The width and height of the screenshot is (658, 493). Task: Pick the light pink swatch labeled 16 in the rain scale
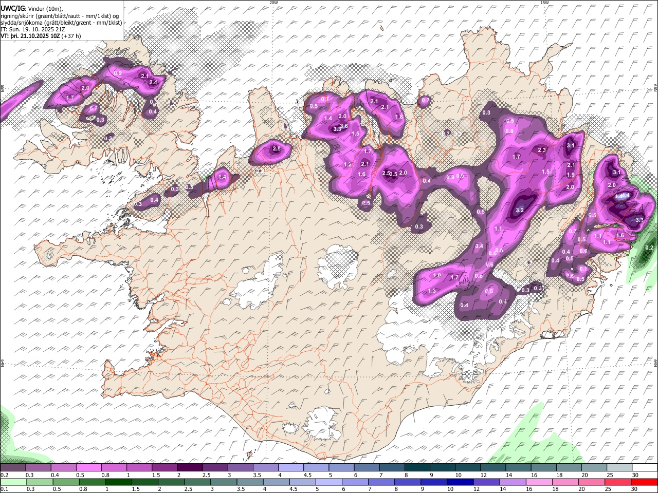coord(538,482)
